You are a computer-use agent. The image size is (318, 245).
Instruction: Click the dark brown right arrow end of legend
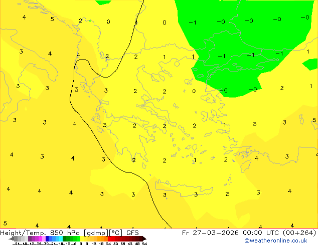(x=144, y=238)
